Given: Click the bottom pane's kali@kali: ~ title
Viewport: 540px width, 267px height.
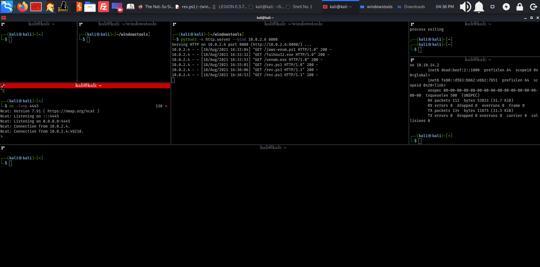Looking at the screenshot, I should pos(273,148).
